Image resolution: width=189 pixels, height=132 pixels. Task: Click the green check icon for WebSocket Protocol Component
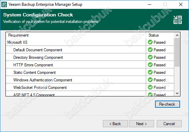[150, 87]
